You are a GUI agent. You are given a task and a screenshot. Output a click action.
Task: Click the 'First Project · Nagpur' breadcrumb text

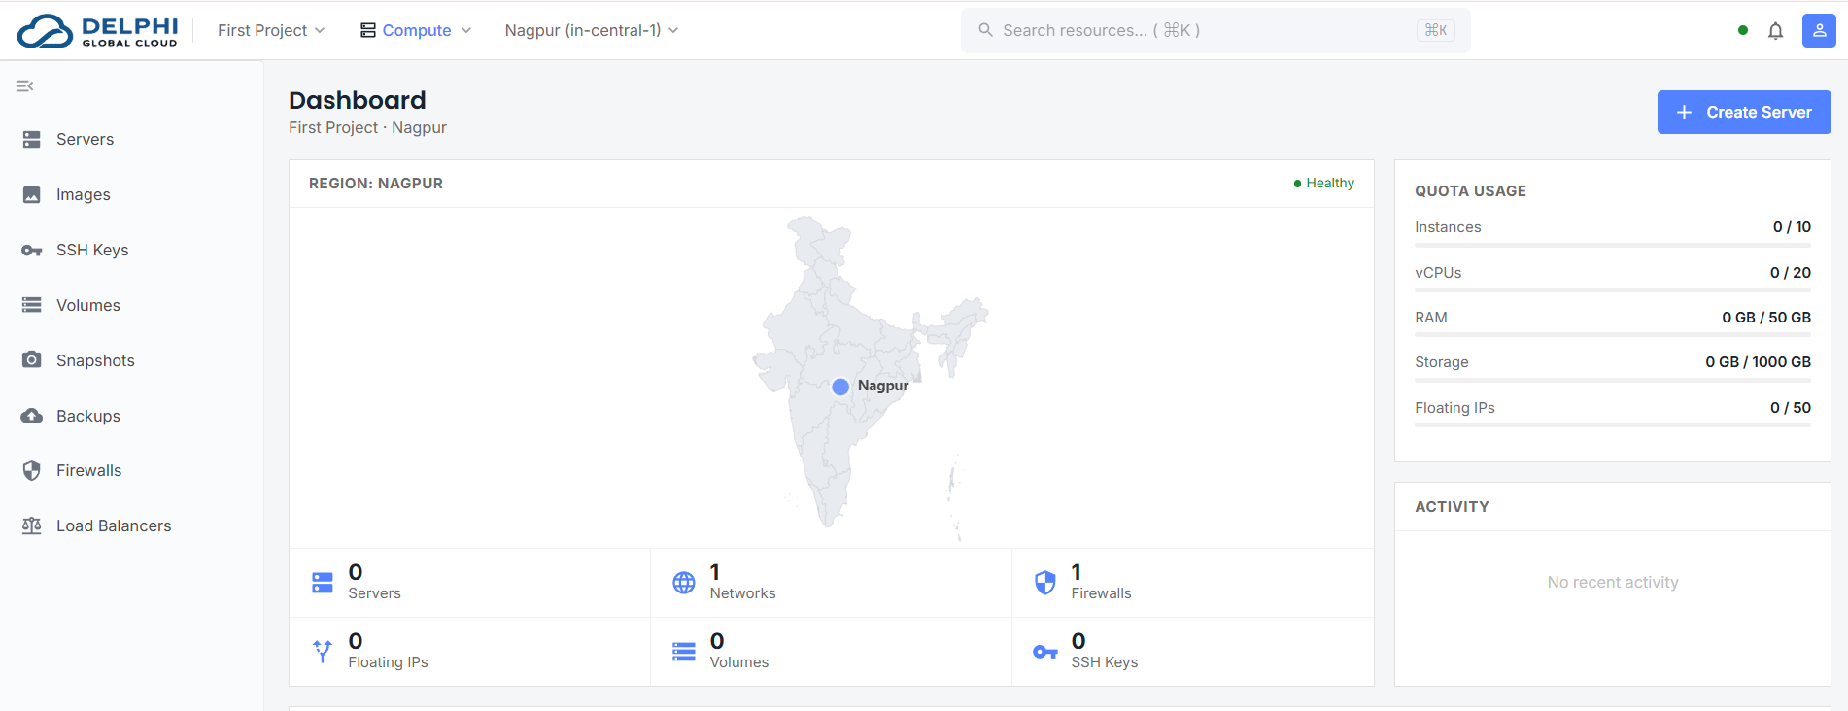point(367,128)
